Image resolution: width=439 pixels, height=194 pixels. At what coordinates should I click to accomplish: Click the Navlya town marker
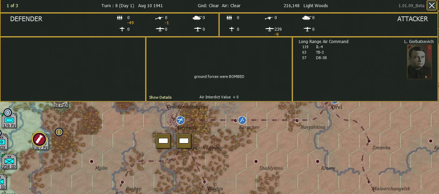204,182
